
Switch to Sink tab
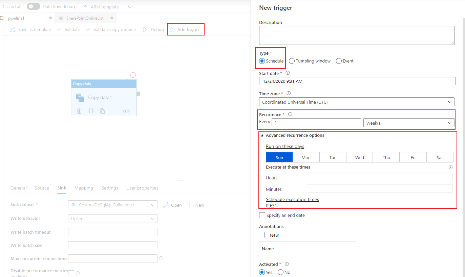[x=62, y=188]
